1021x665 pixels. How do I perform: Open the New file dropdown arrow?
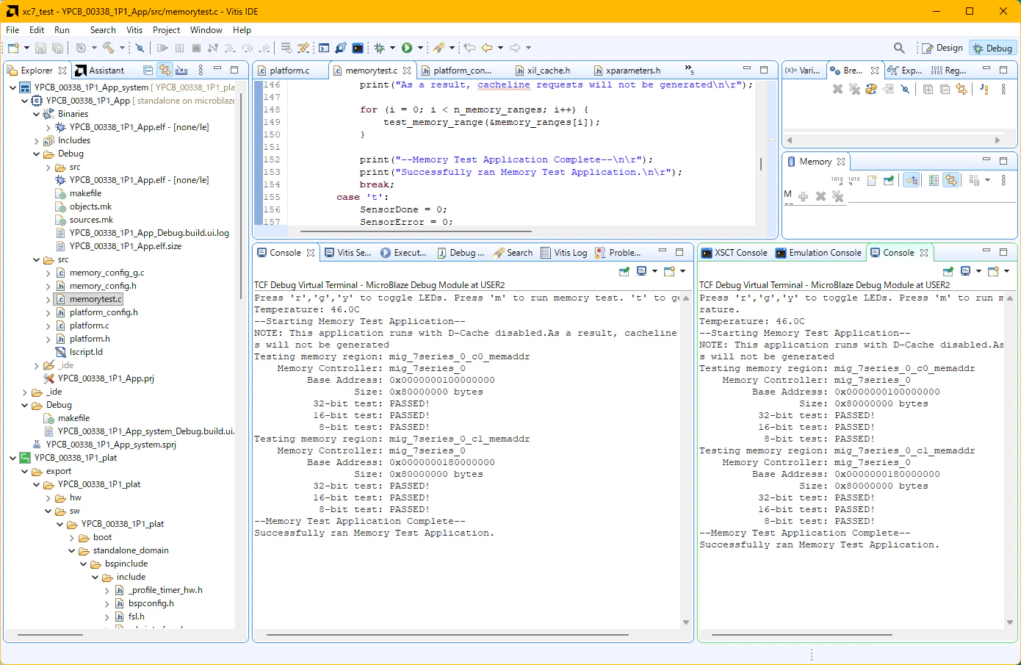coord(26,48)
